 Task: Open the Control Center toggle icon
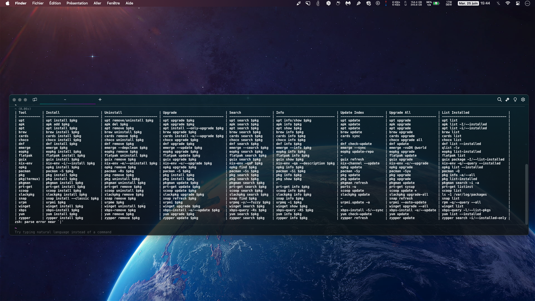click(x=518, y=3)
